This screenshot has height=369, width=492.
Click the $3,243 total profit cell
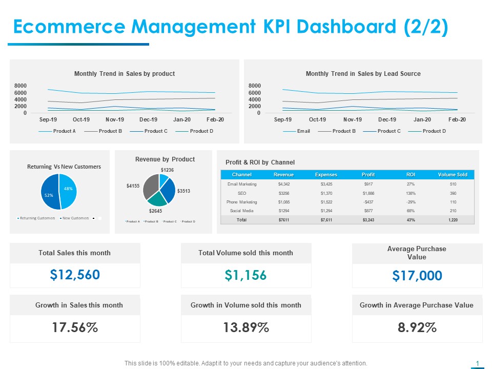tap(368, 220)
